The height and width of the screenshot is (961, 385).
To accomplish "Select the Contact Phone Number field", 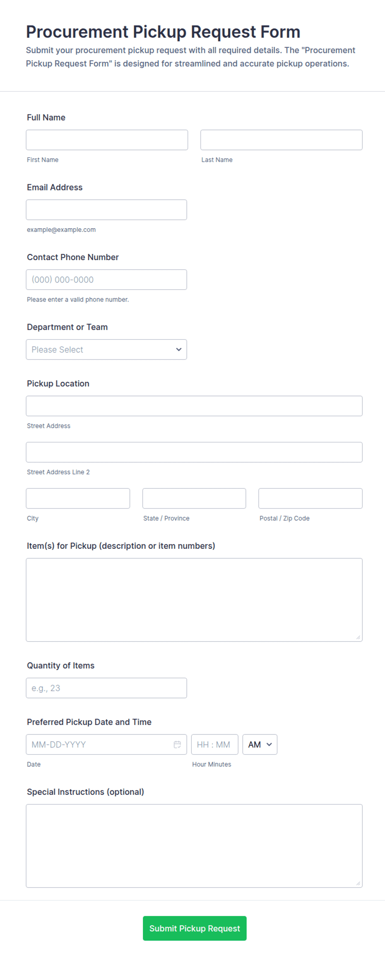I will 106,280.
